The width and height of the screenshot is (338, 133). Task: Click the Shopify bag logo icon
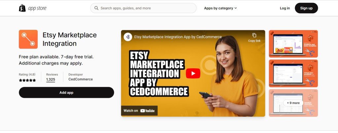[22, 8]
